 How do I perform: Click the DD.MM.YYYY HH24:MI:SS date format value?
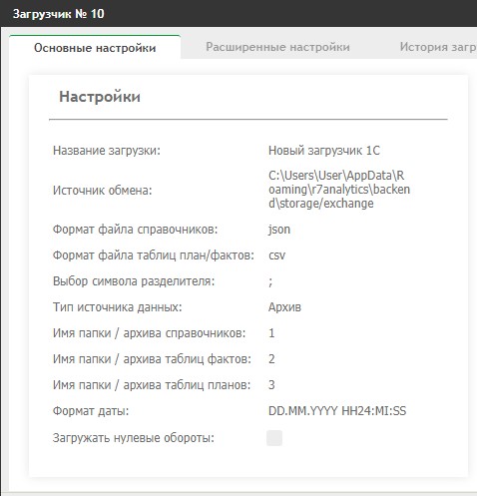pos(337,411)
